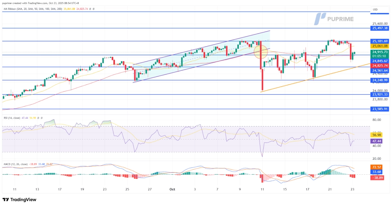Click the yellow 25,061.08 SMA price tag

click(x=379, y=46)
